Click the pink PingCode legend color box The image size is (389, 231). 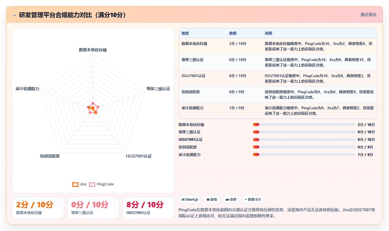point(92,184)
